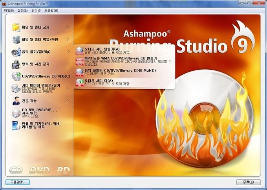Click the DVD case icon for 인쇄 및 디자인
Screen dimensions: 267x190
click(x=16, y=125)
